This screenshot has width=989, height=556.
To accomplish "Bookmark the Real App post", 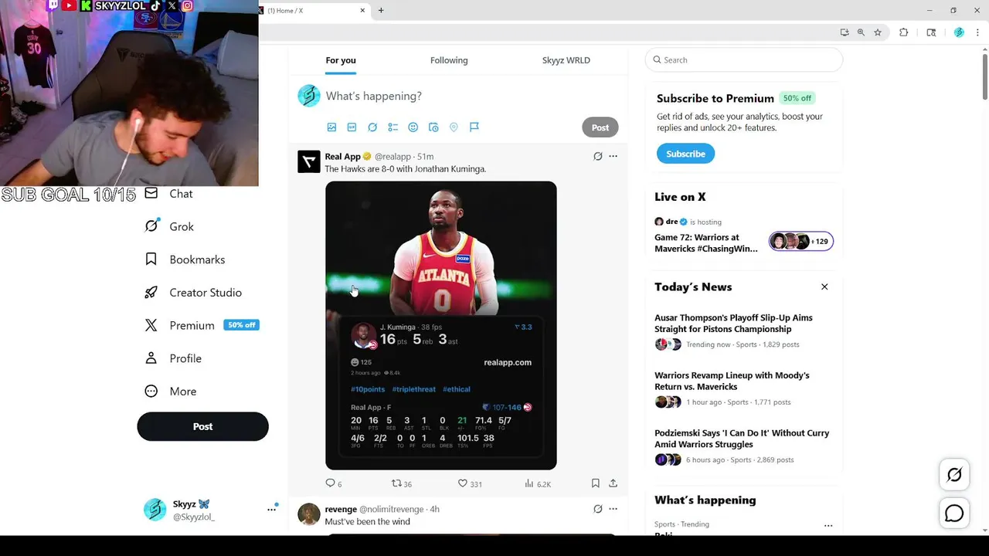I will point(595,483).
